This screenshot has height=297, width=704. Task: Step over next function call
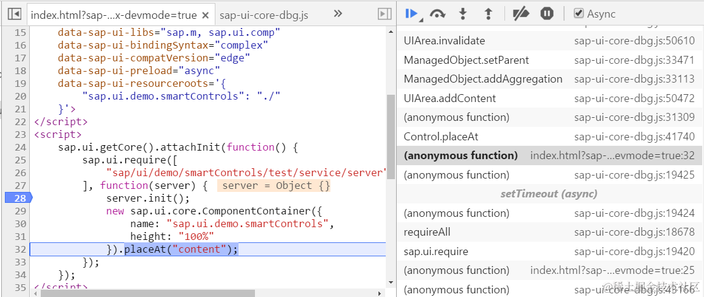coord(437,14)
